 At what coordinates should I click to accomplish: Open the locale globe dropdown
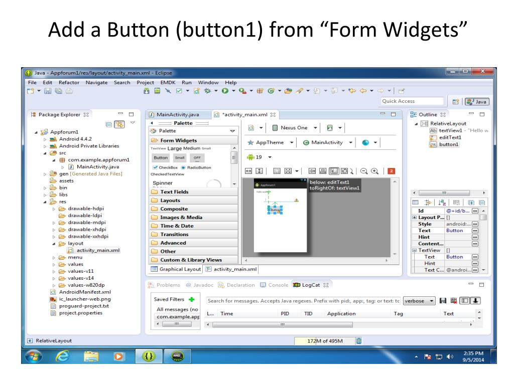coord(370,142)
